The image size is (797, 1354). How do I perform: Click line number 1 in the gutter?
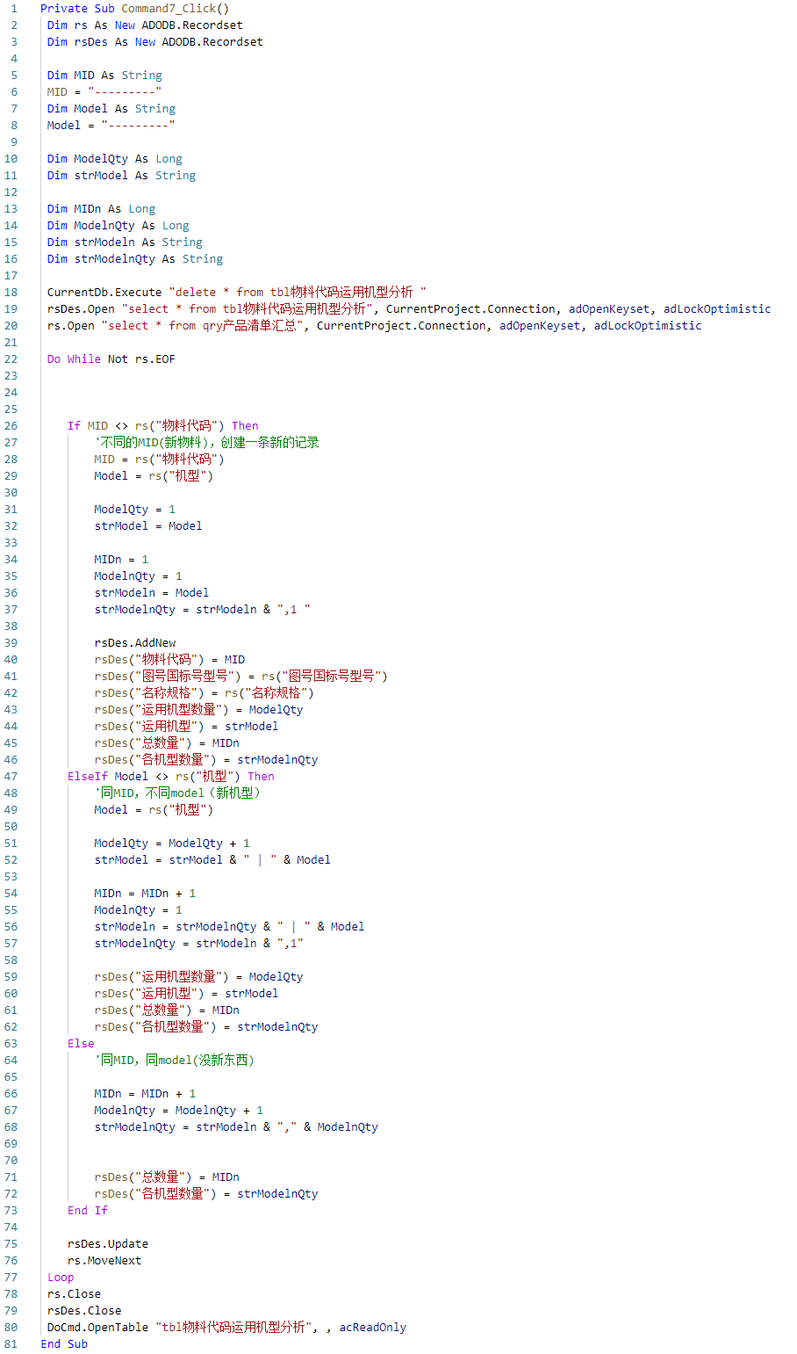[14, 9]
